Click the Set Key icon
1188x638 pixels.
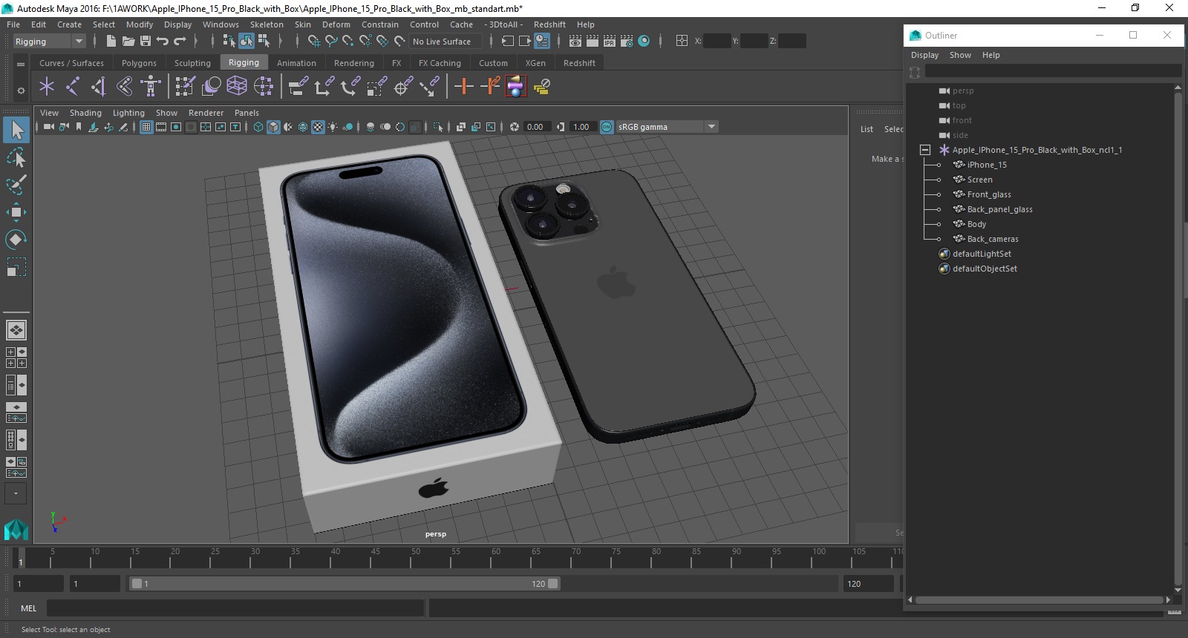coord(463,87)
